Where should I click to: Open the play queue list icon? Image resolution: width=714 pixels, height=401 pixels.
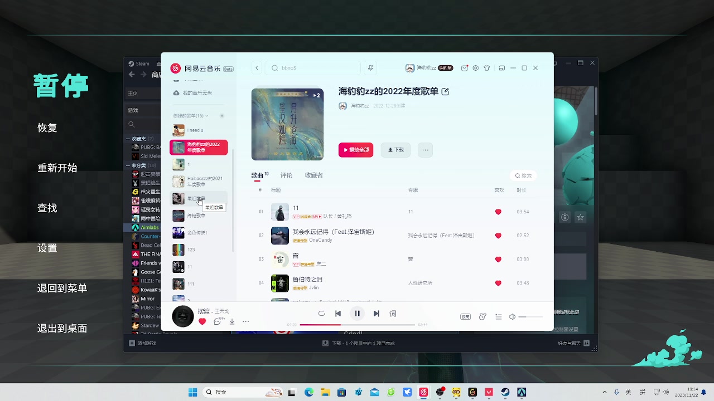[x=499, y=317]
